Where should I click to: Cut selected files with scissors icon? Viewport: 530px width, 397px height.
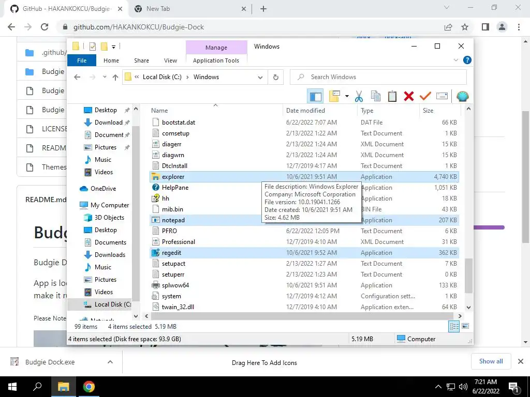pos(359,97)
